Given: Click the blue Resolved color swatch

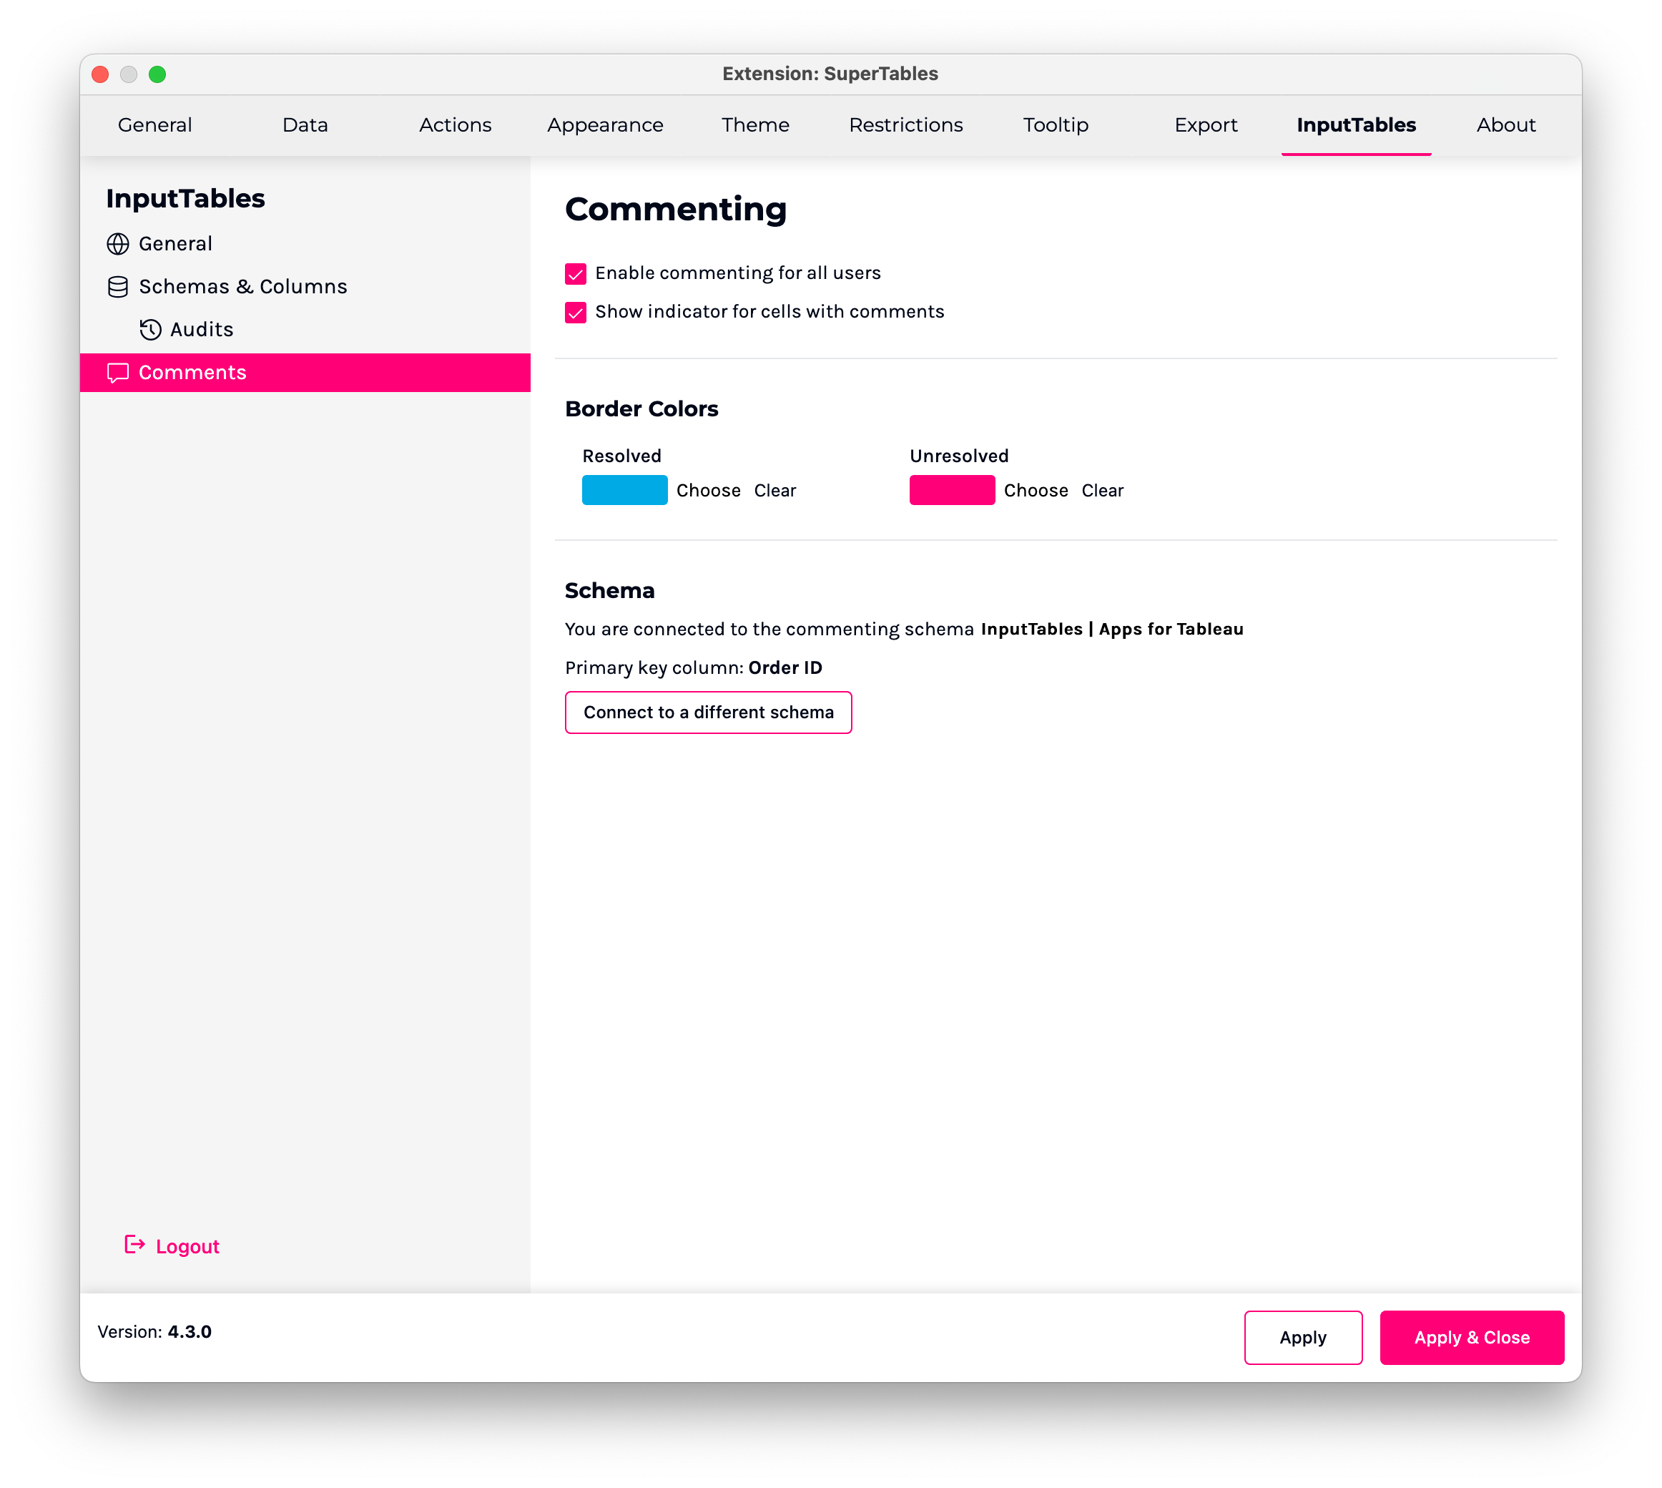Looking at the screenshot, I should (x=625, y=491).
